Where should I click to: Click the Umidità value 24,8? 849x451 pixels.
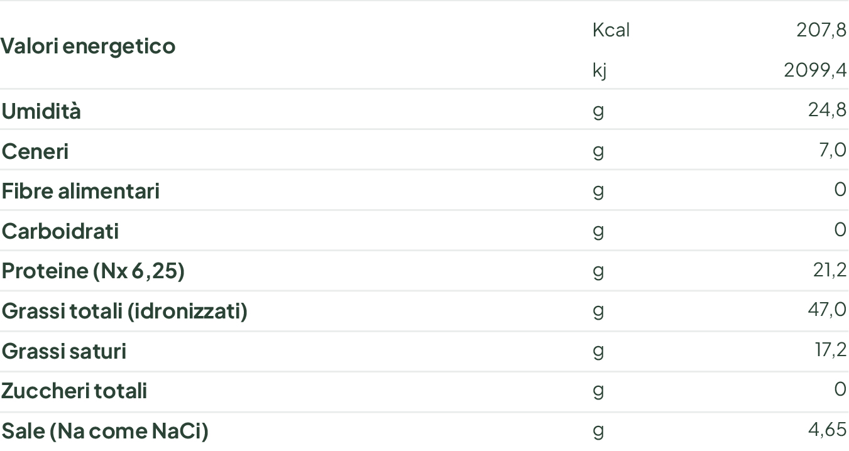[827, 110]
